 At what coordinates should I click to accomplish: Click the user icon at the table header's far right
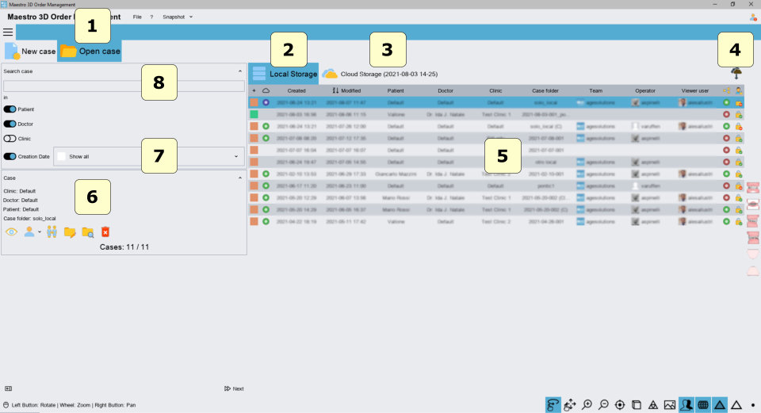click(739, 90)
